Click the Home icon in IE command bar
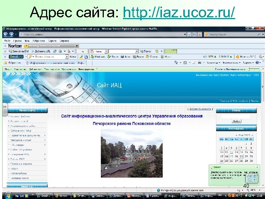Screen dimensions: 265x199 176,63
